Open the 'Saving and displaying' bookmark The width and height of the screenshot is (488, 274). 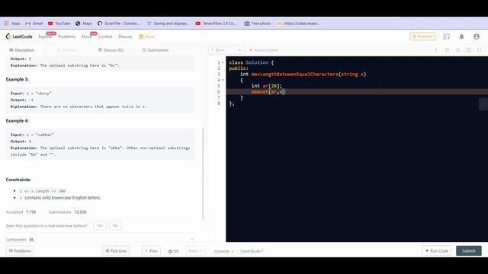tap(168, 24)
